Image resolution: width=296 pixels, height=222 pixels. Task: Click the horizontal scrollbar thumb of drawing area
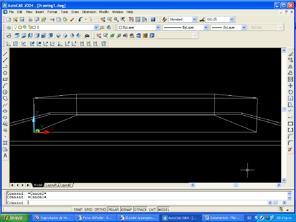[236, 185]
